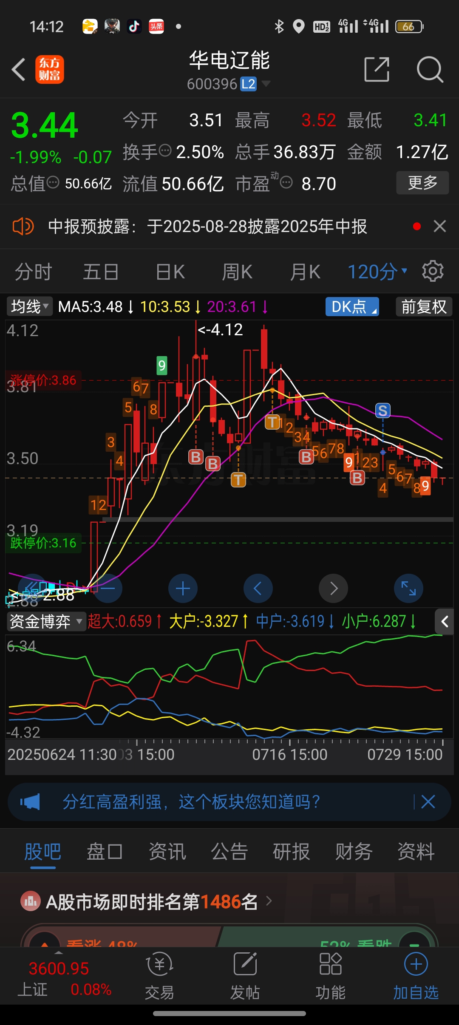Open the 均线 indicator dropdown
The image size is (459, 1025).
tap(29, 306)
